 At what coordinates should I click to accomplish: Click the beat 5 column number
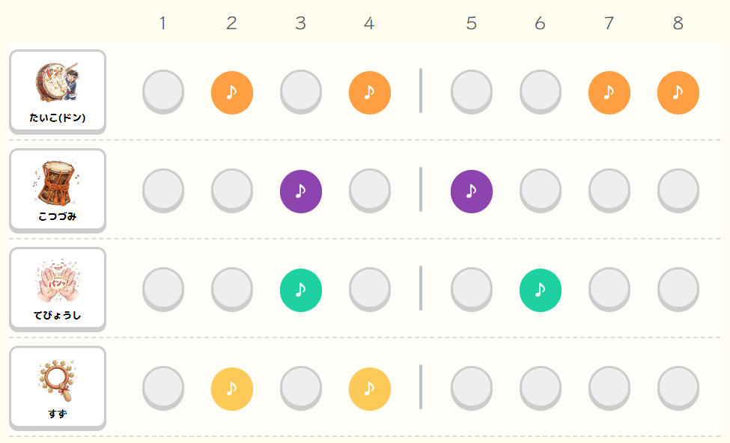pyautogui.click(x=472, y=23)
